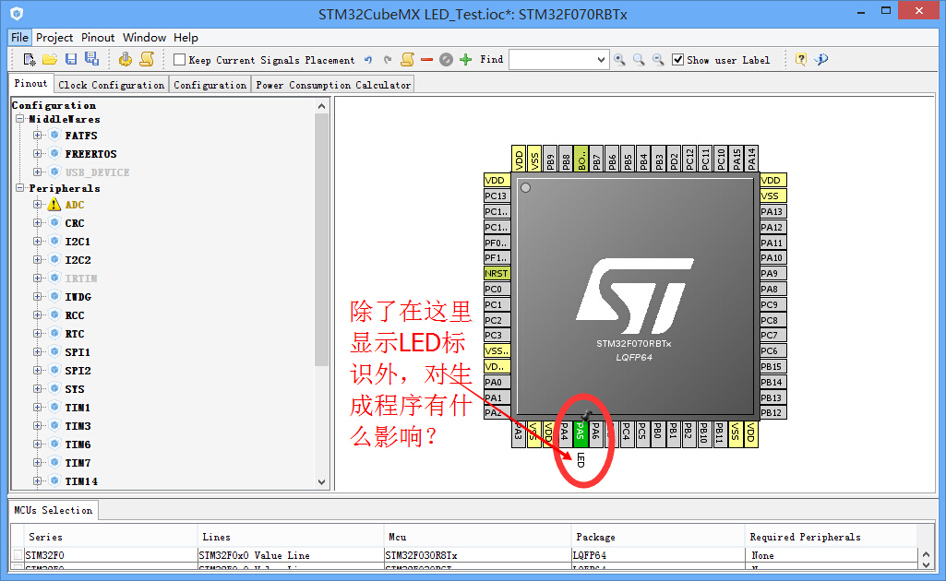
Task: Click the middle magnifier zoom icon
Action: coord(639,60)
